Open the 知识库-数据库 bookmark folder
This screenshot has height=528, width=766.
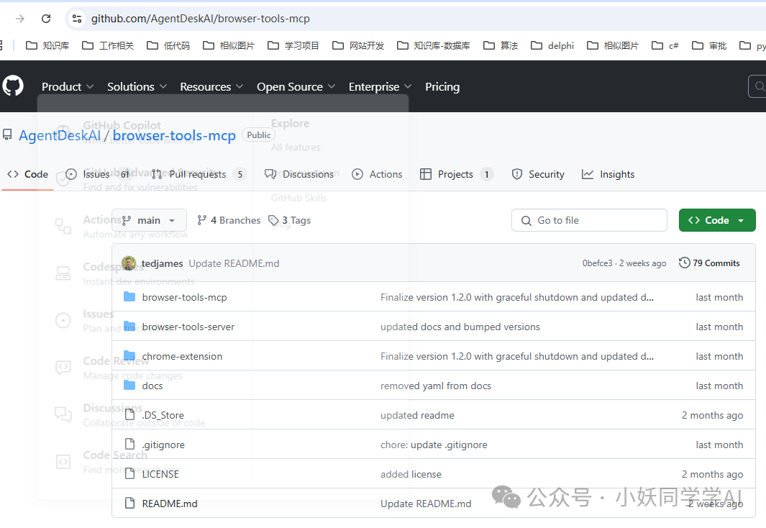pyautogui.click(x=433, y=45)
